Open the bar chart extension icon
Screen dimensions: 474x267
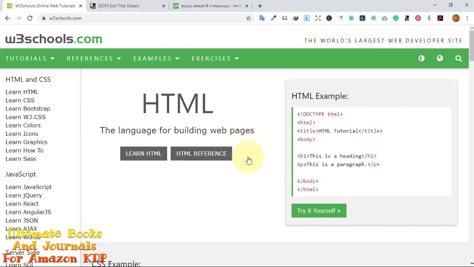(x=363, y=18)
